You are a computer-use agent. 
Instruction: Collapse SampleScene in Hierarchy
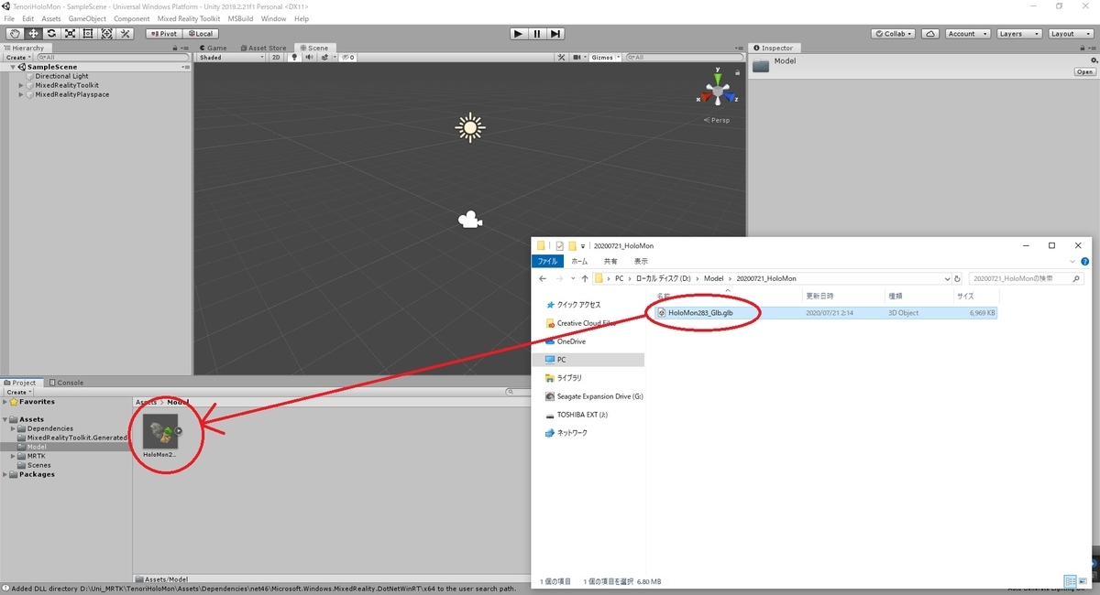click(x=14, y=68)
